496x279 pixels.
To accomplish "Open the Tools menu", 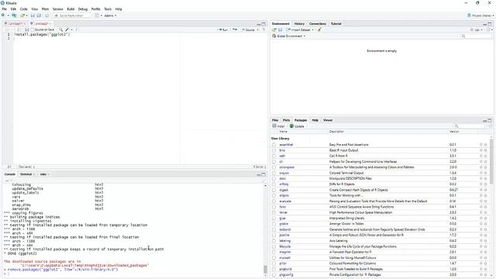I will [108, 9].
